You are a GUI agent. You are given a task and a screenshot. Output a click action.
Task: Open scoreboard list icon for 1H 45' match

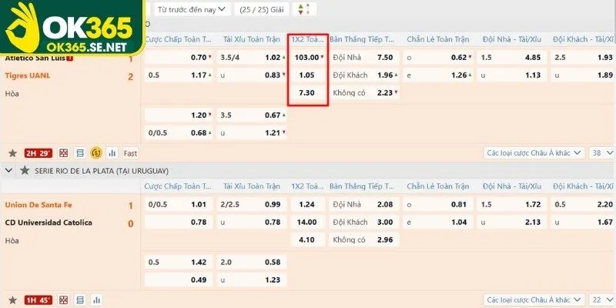tap(80, 300)
